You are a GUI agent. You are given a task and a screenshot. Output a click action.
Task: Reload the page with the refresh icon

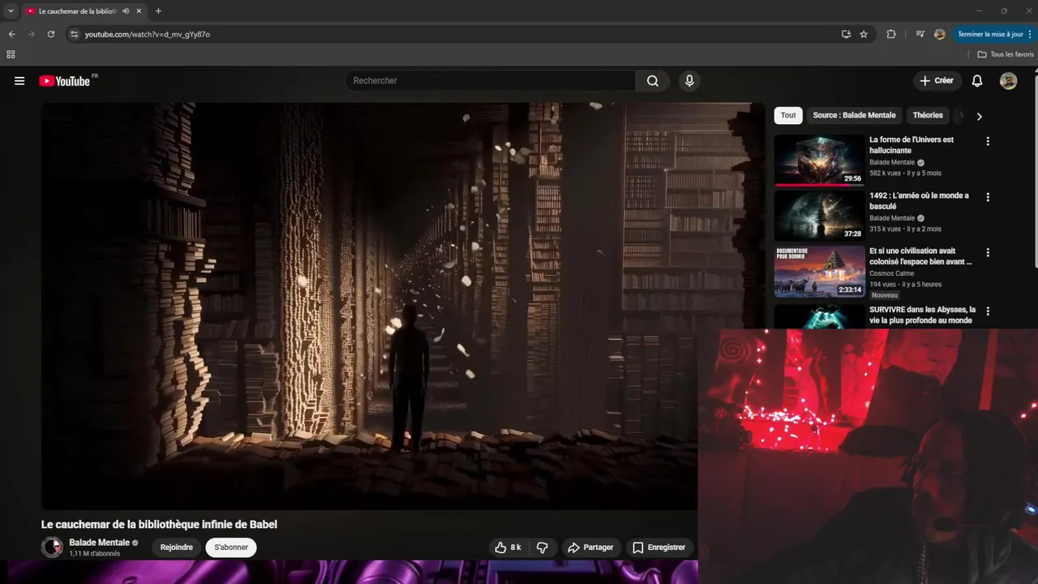tap(50, 34)
